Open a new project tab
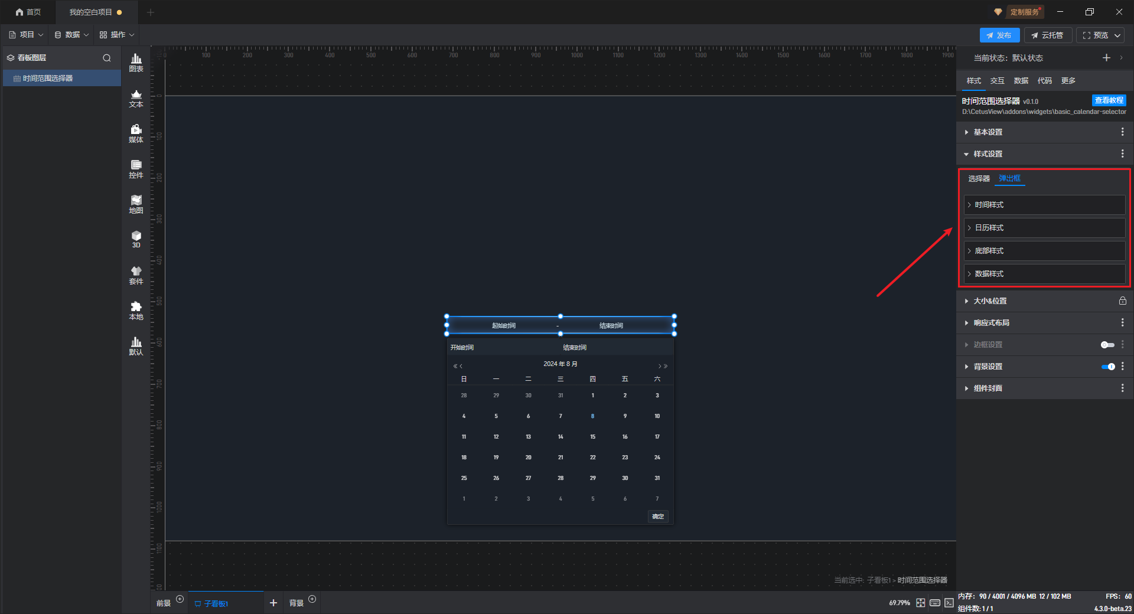The image size is (1134, 614). point(151,12)
